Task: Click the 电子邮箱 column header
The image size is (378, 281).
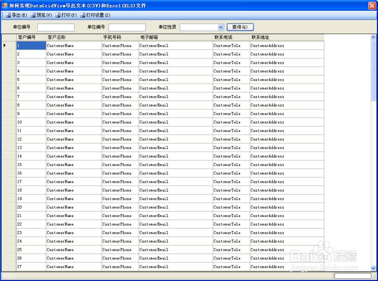Action: tap(176, 37)
